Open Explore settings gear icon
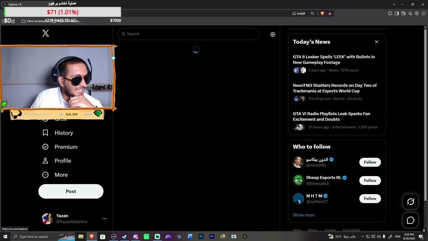The image size is (428, 241). point(273,34)
